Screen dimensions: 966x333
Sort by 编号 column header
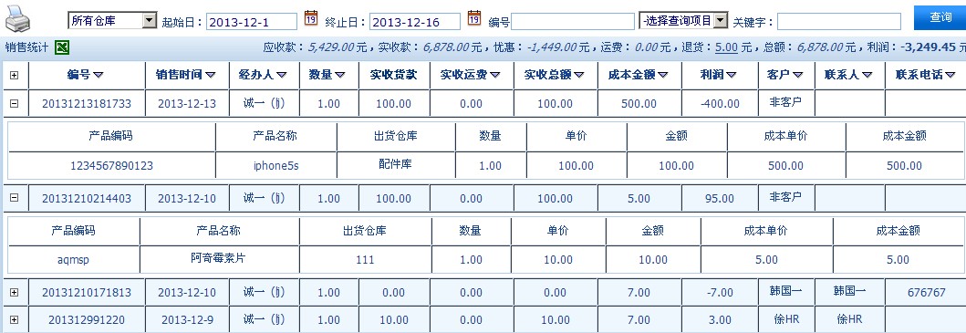[86, 75]
